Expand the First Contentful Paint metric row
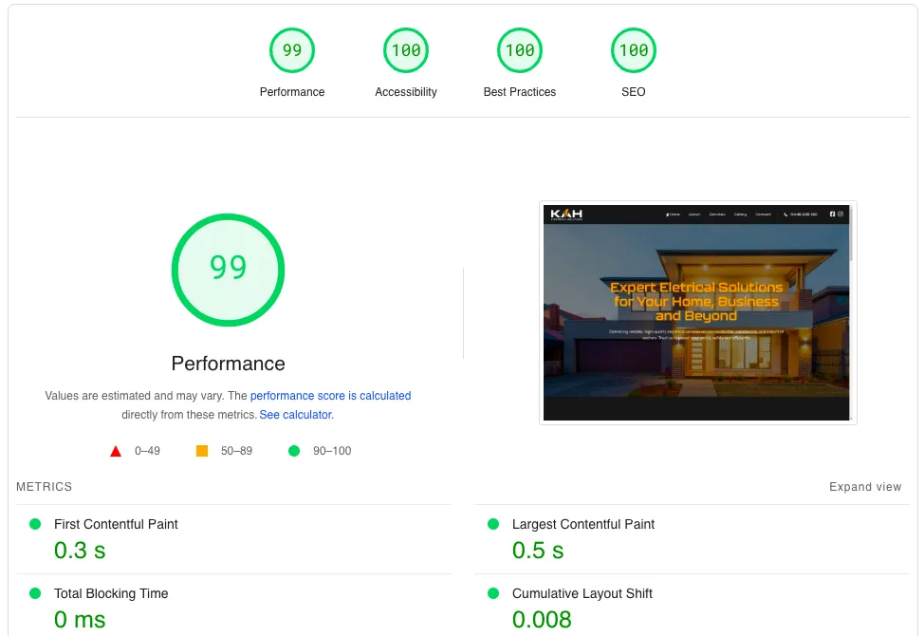924x636 pixels. [x=116, y=524]
